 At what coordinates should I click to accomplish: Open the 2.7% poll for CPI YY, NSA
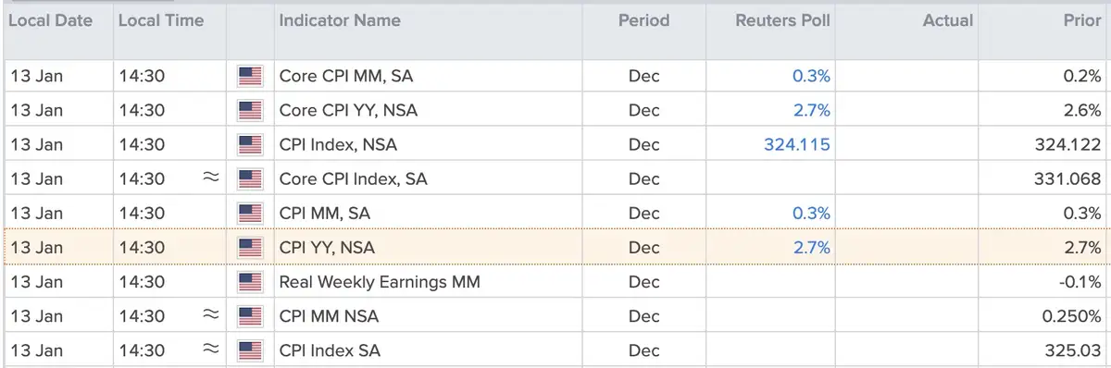(x=811, y=247)
